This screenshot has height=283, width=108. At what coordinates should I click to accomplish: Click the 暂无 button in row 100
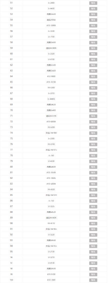[x=93, y=280]
